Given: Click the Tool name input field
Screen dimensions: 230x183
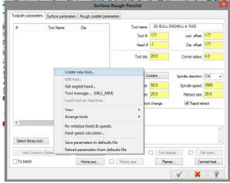Looking at the screenshot, I should coord(186,27).
